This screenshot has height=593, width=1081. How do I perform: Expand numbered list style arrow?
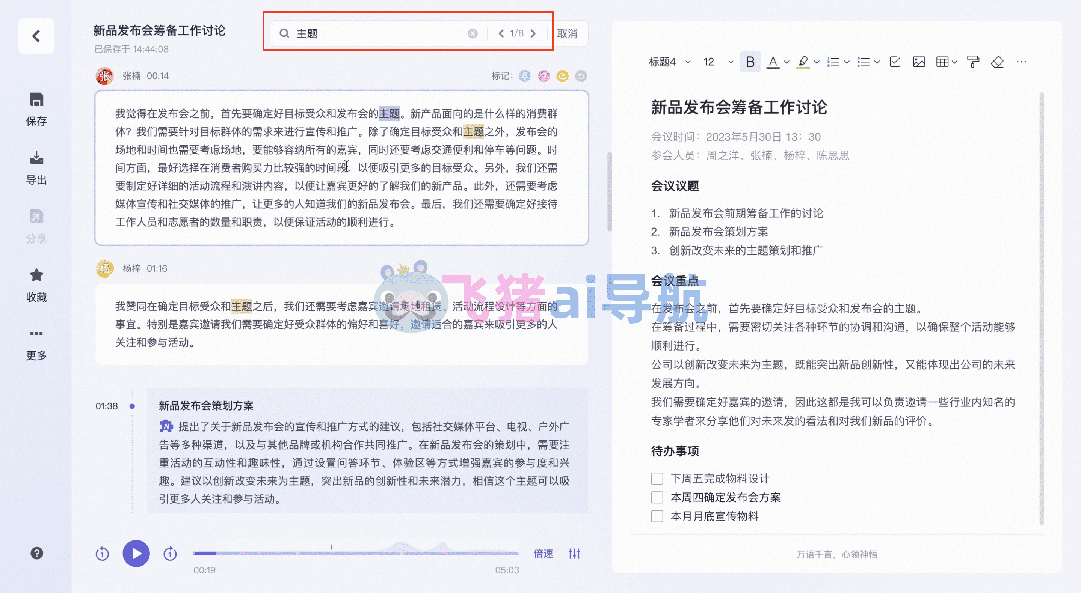pos(847,62)
